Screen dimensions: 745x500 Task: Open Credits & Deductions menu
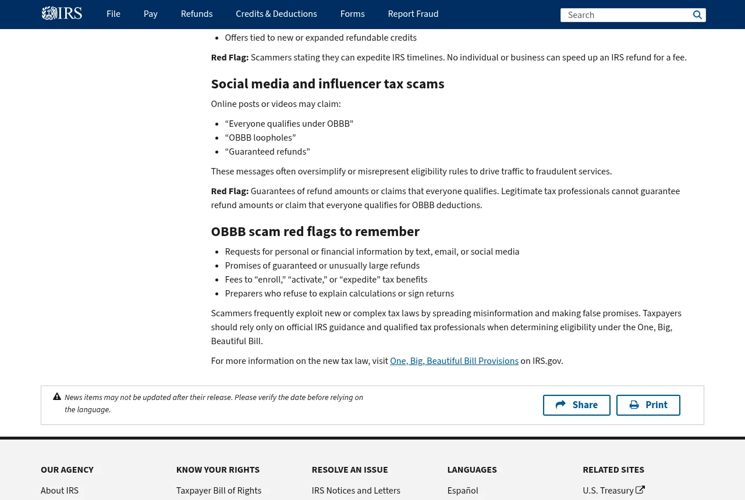pos(276,14)
